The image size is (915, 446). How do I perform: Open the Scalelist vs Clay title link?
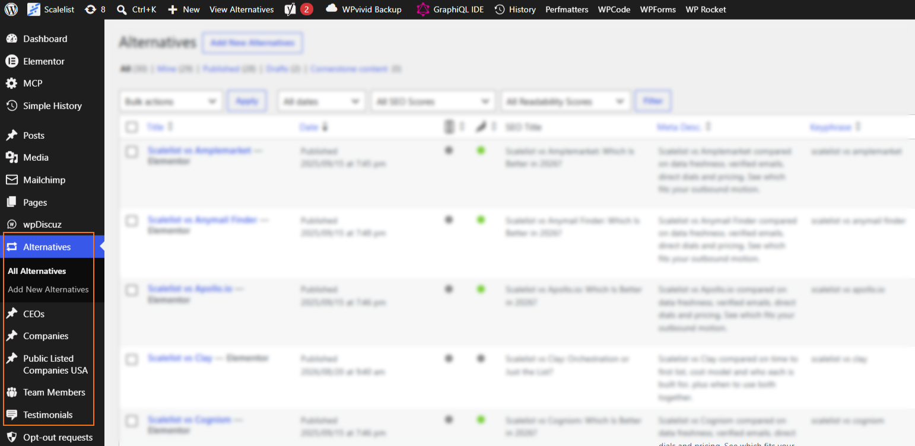pyautogui.click(x=180, y=358)
